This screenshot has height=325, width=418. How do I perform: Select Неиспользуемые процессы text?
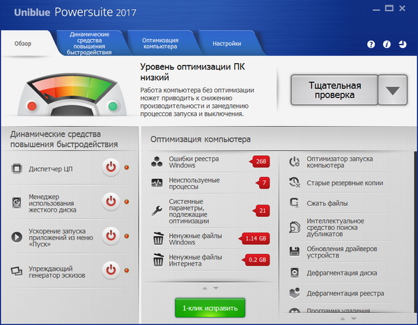coord(194,183)
